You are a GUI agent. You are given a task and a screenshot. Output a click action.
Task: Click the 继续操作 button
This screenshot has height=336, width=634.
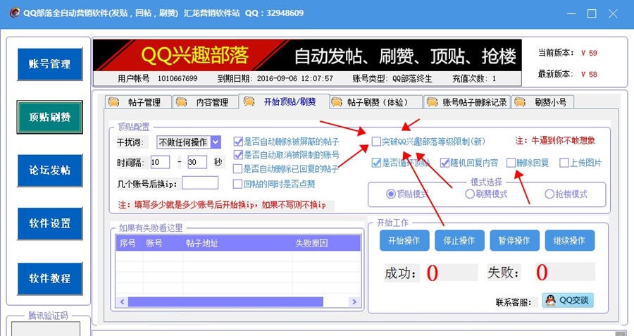[570, 241]
